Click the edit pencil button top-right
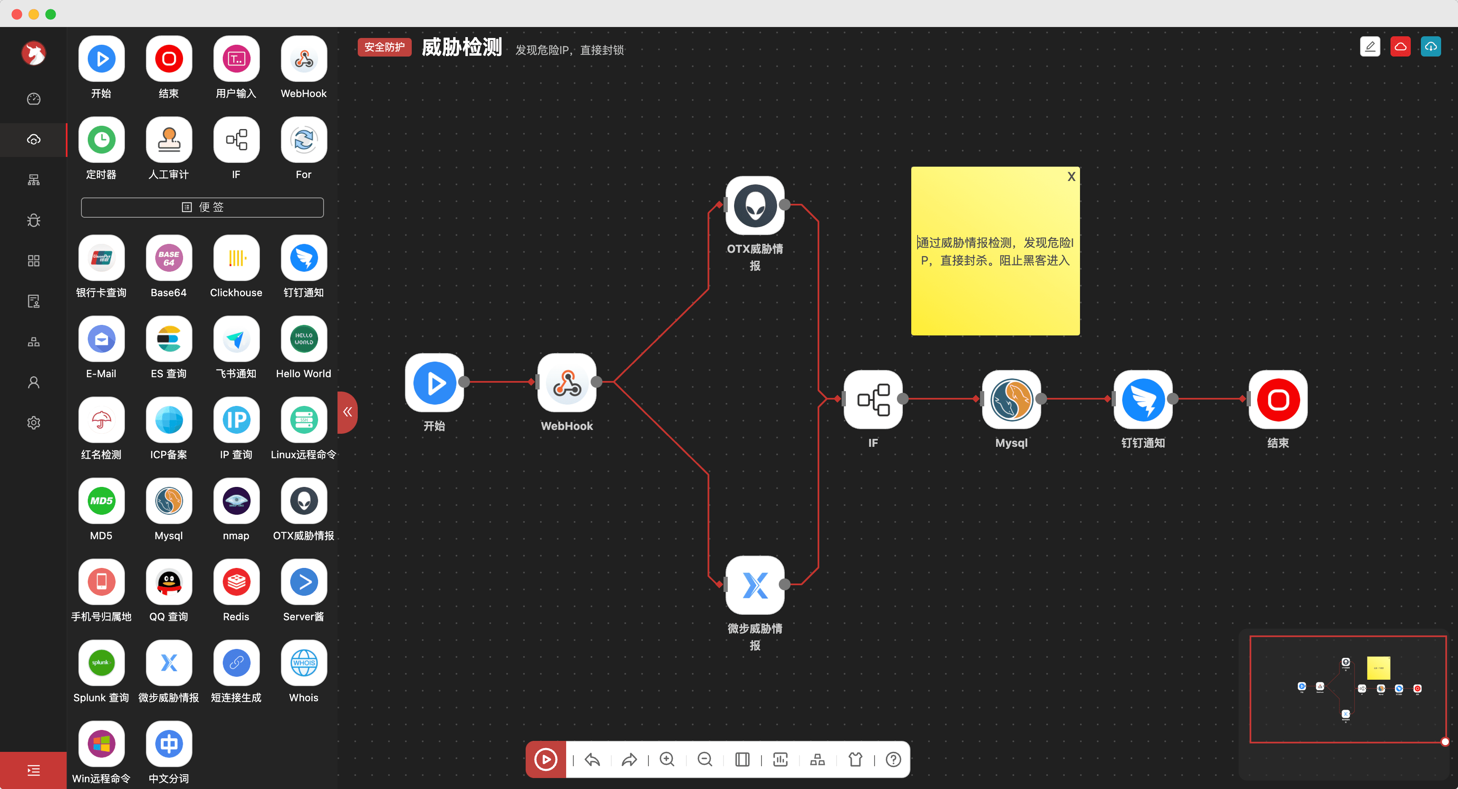The width and height of the screenshot is (1458, 789). pos(1370,46)
